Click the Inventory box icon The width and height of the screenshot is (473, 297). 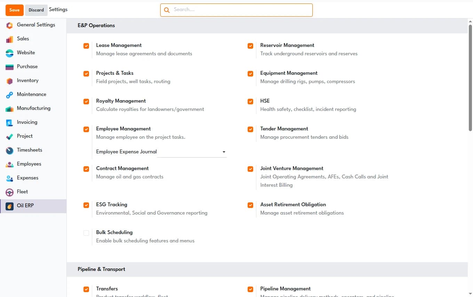coord(10,81)
